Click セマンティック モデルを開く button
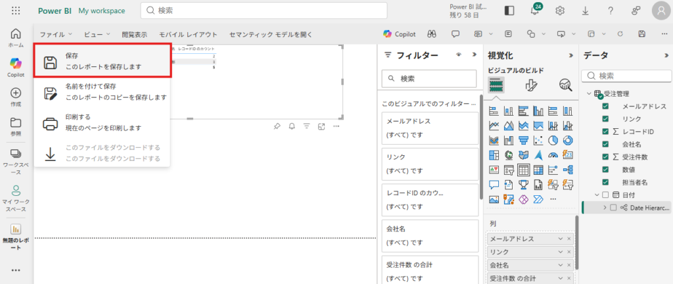The height and width of the screenshot is (284, 673). (270, 34)
